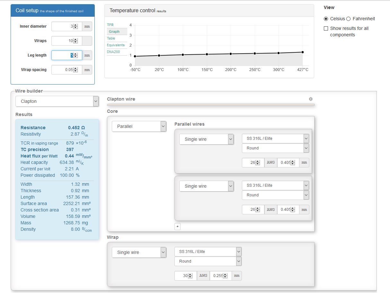
Task: Open first parallel wire's Round profile dropdown
Action: tap(275, 148)
